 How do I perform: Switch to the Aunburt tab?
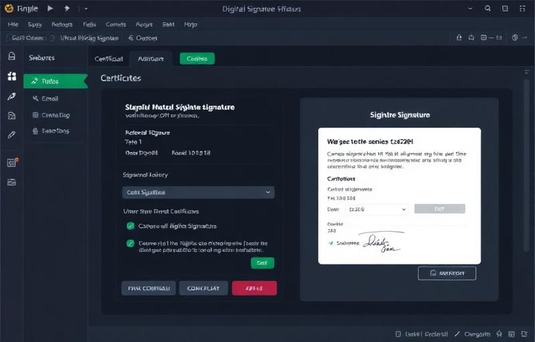(x=150, y=59)
